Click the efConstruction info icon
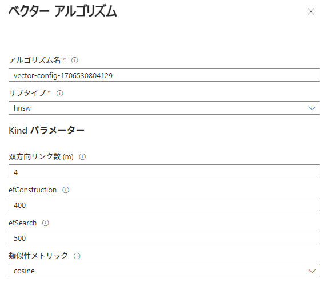Screen dimensions: 327x286 tap(66, 190)
